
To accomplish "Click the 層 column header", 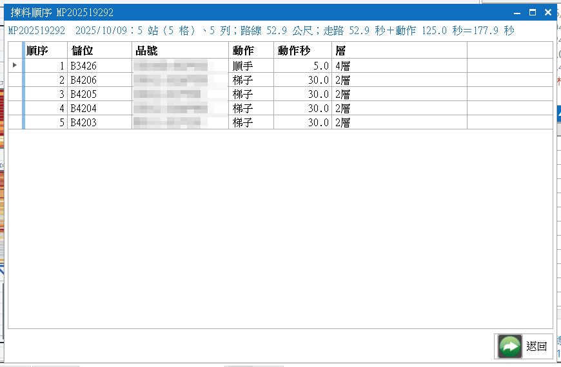I will click(x=399, y=50).
